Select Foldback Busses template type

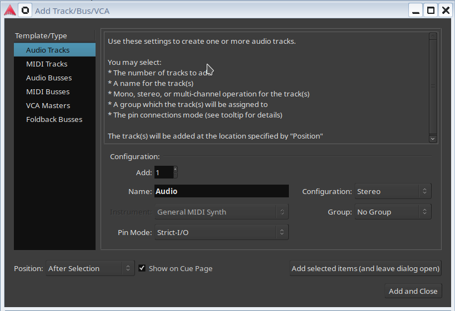(54, 119)
